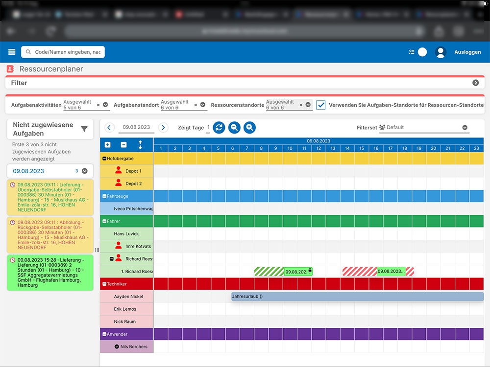Open the red striped task bar
Viewport: 490px width, 367px height.
(x=378, y=271)
